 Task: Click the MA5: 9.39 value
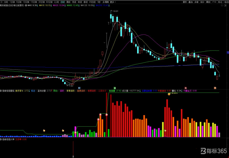pos(33,5)
